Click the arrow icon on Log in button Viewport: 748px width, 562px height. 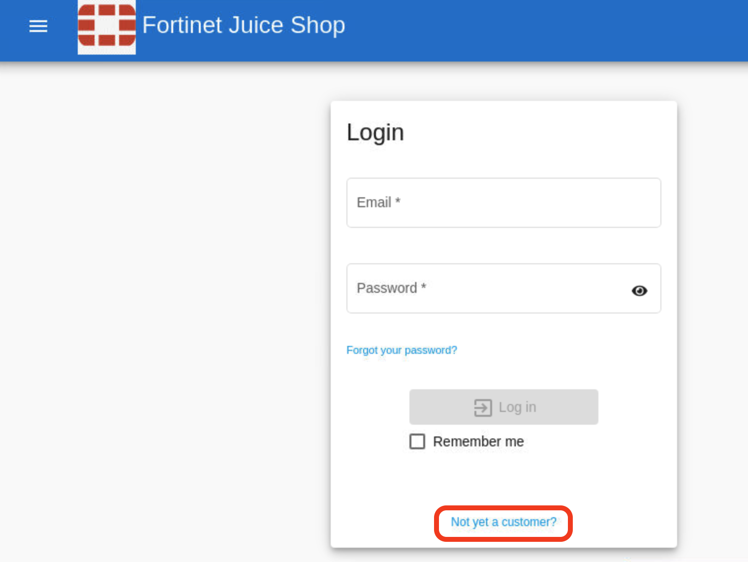click(x=483, y=407)
